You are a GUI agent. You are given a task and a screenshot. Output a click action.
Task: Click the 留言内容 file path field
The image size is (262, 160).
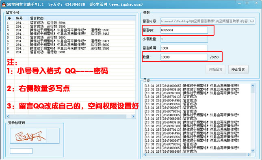[208, 21]
